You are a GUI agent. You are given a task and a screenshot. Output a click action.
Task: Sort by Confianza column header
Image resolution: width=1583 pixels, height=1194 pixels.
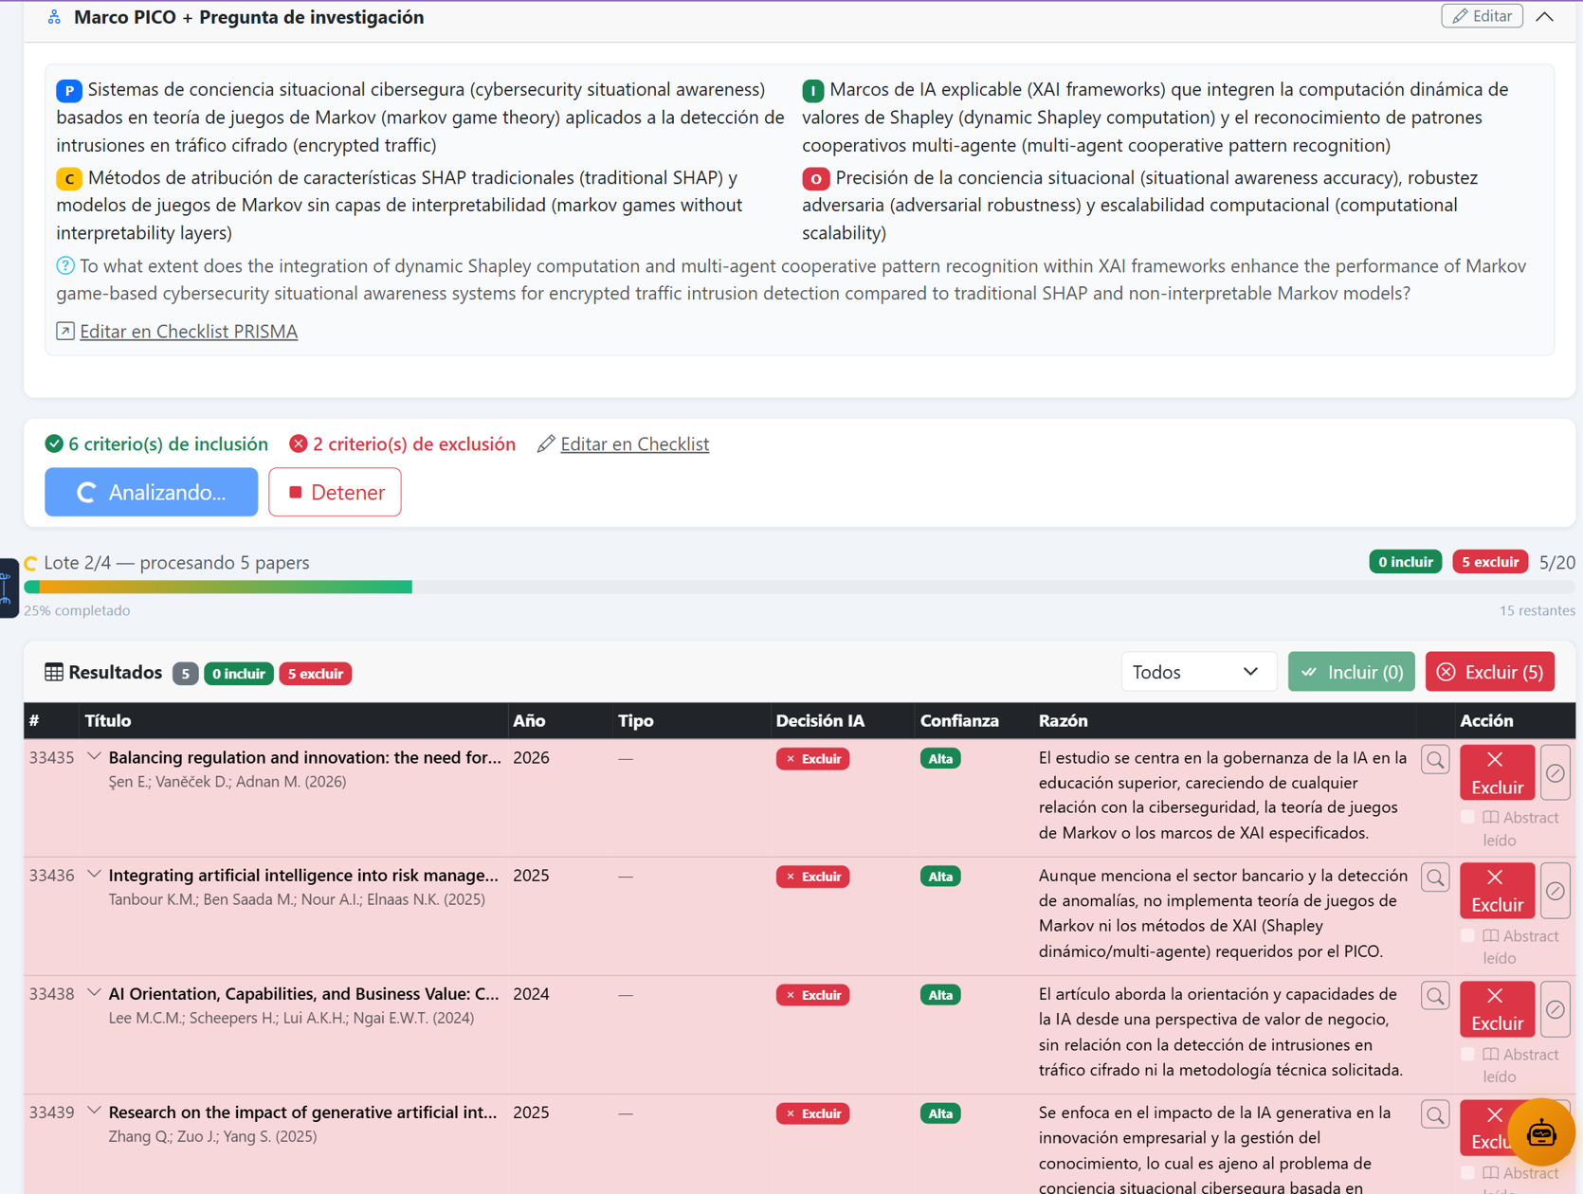(x=959, y=720)
